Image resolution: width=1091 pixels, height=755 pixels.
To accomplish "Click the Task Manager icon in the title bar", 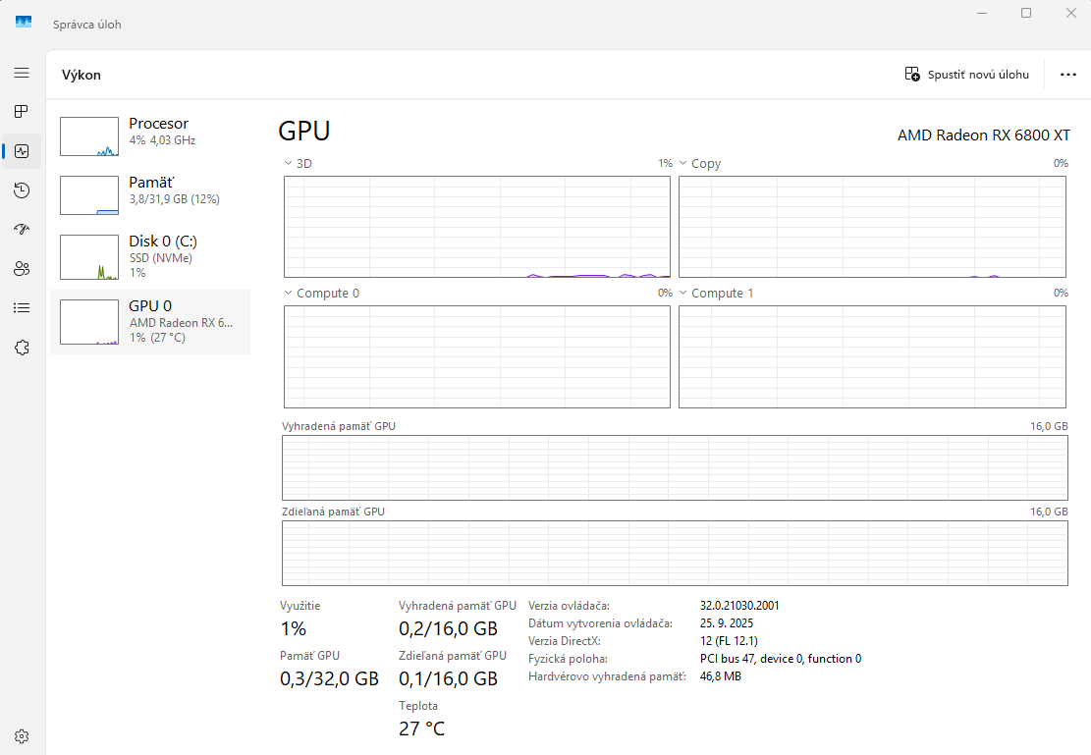I will [22, 22].
